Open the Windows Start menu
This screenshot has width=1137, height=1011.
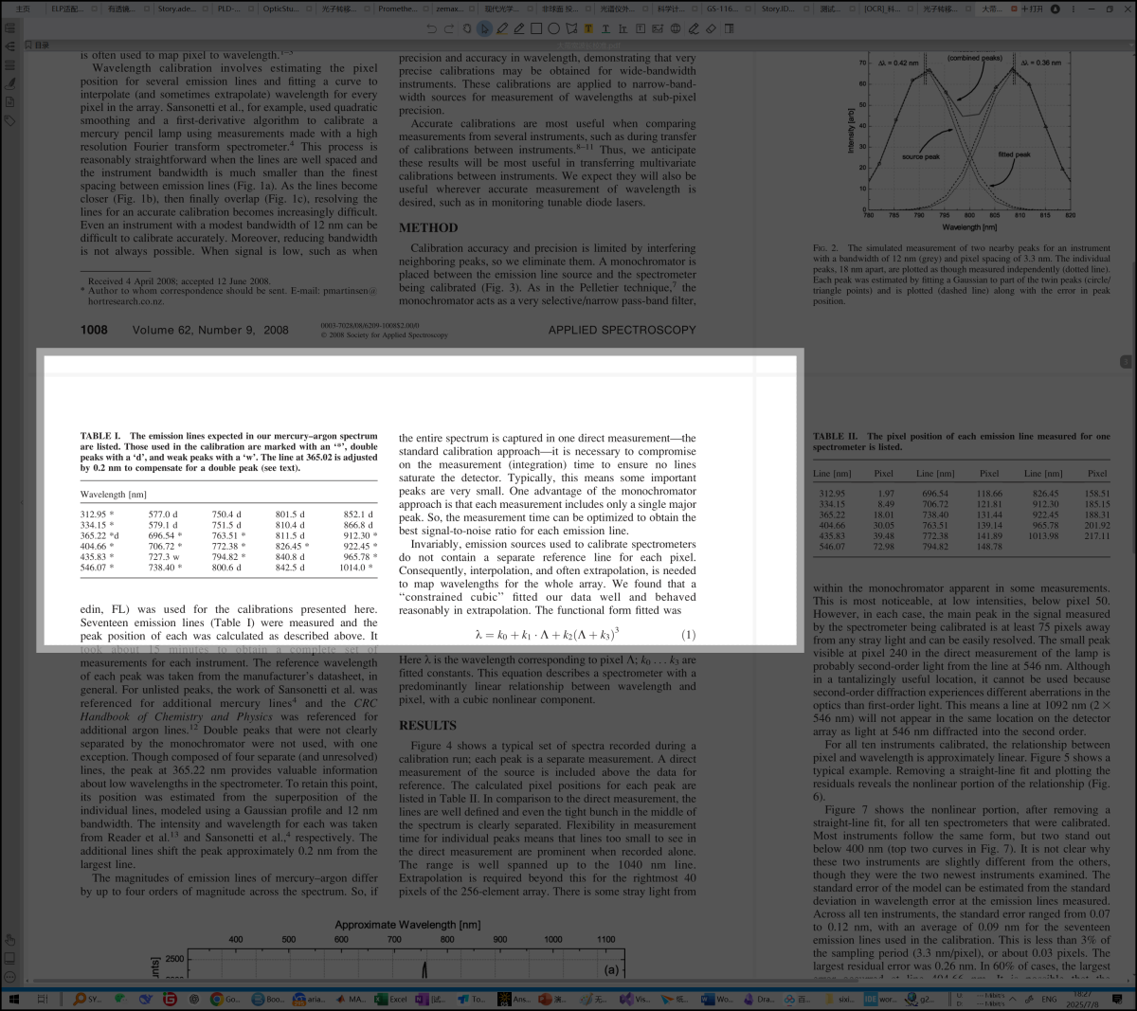[x=14, y=999]
